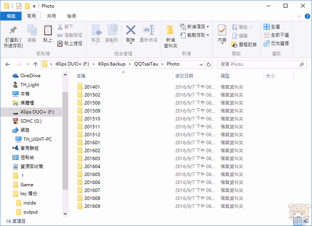Open TH_LIGHT-PC under network
Image resolution: width=312 pixels, height=226 pixels.
tap(33, 139)
